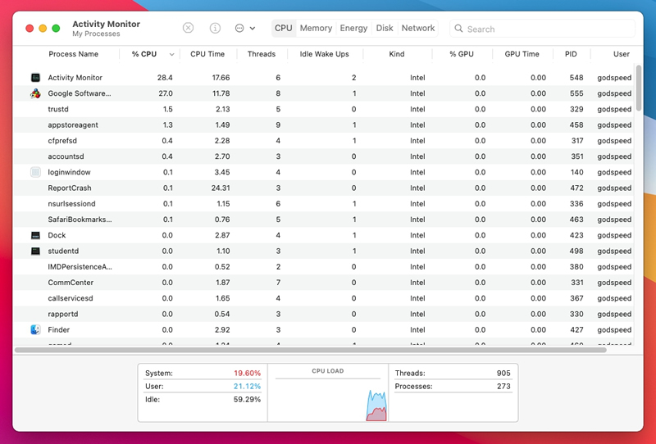The image size is (656, 444).
Task: Click the Idle 59.29% value
Action: point(247,399)
